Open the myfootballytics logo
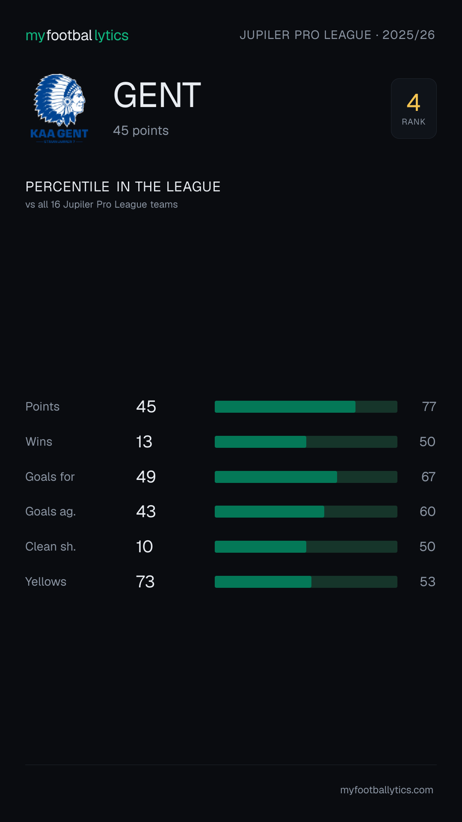Screen dimensions: 462x822 77,35
